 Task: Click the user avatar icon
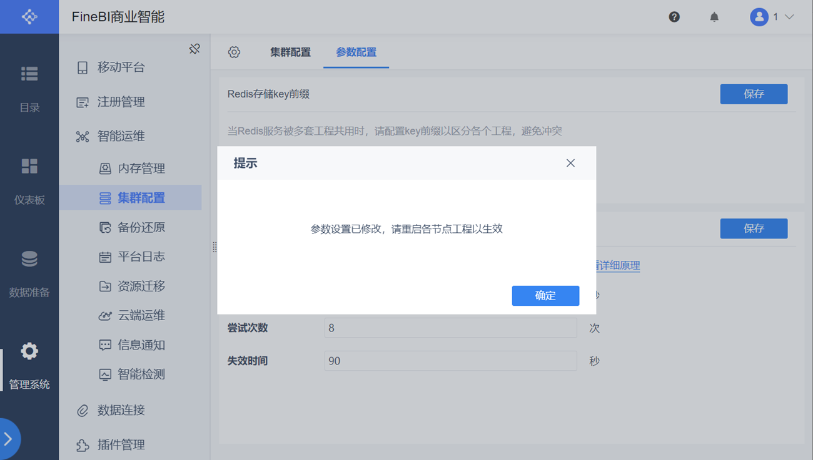[759, 17]
